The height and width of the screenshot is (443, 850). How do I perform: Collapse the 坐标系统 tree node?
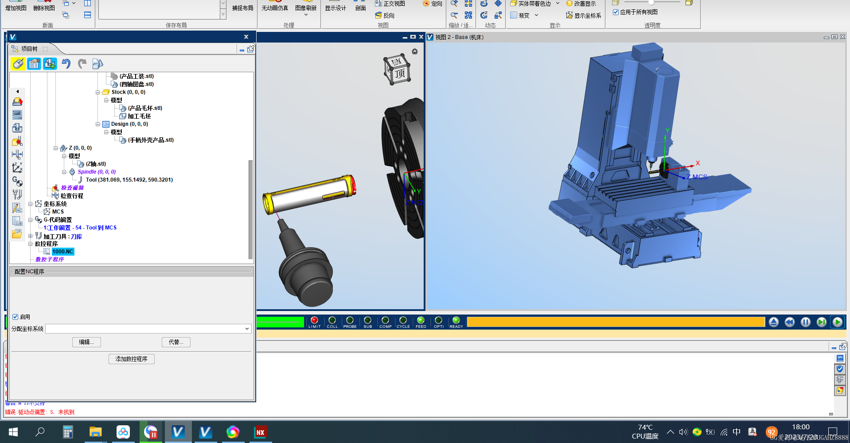30,204
